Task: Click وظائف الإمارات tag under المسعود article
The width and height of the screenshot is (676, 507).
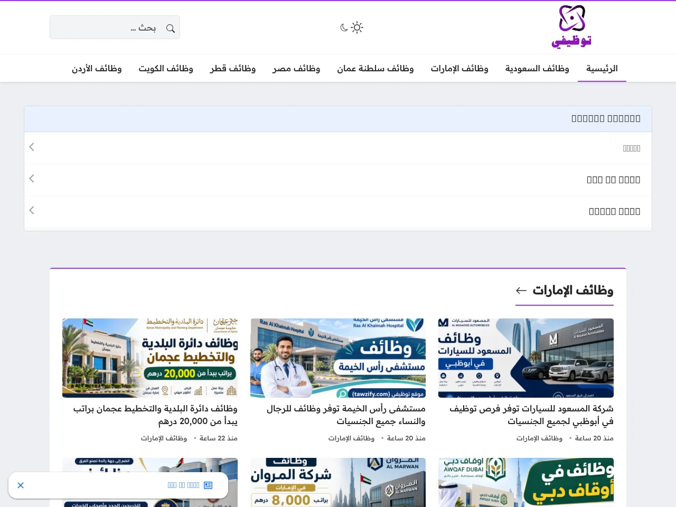Action: (x=539, y=438)
